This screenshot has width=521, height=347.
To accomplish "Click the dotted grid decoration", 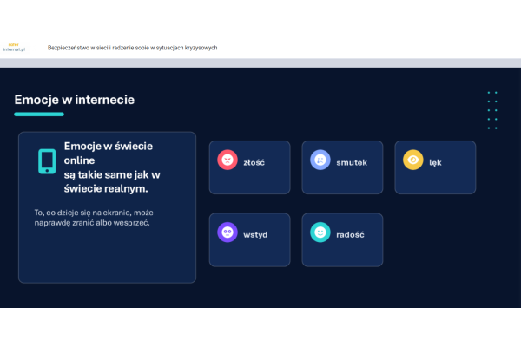I will pos(492,110).
